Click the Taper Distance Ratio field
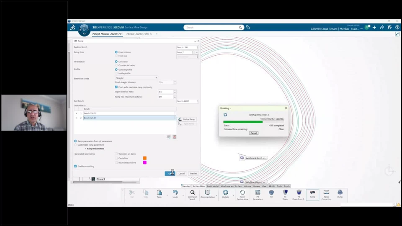The width and height of the screenshot is (402, 226). (x=166, y=92)
